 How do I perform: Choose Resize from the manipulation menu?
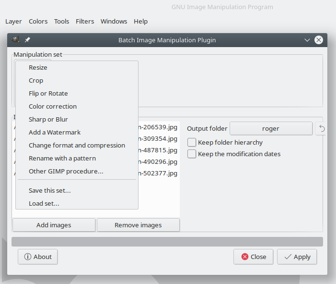pyautogui.click(x=38, y=68)
